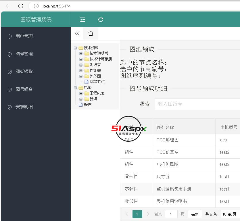
Task: Select the 新增节点 tree label
Action: [97, 82]
